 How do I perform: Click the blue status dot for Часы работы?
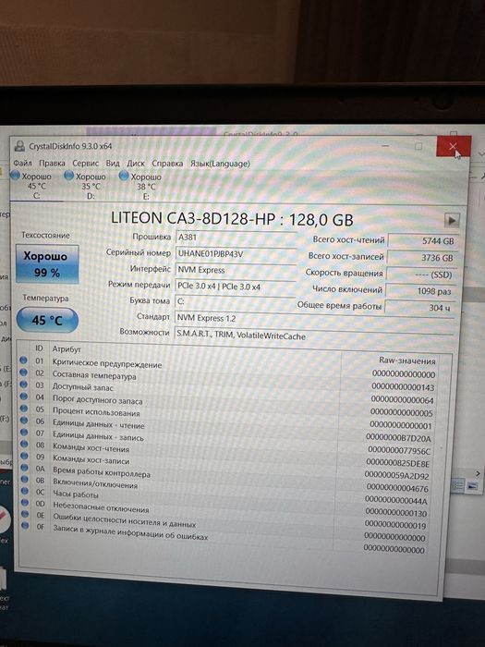click(x=25, y=491)
